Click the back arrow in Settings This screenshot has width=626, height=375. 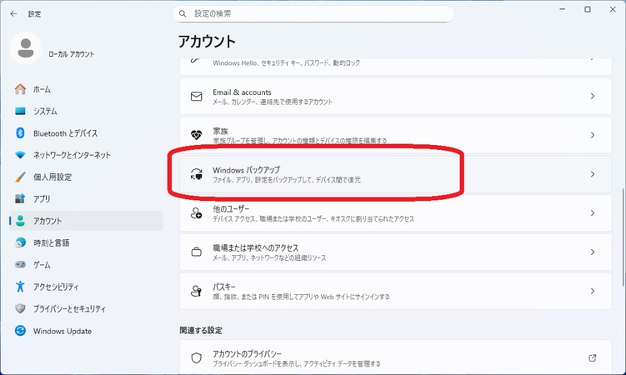pos(13,14)
